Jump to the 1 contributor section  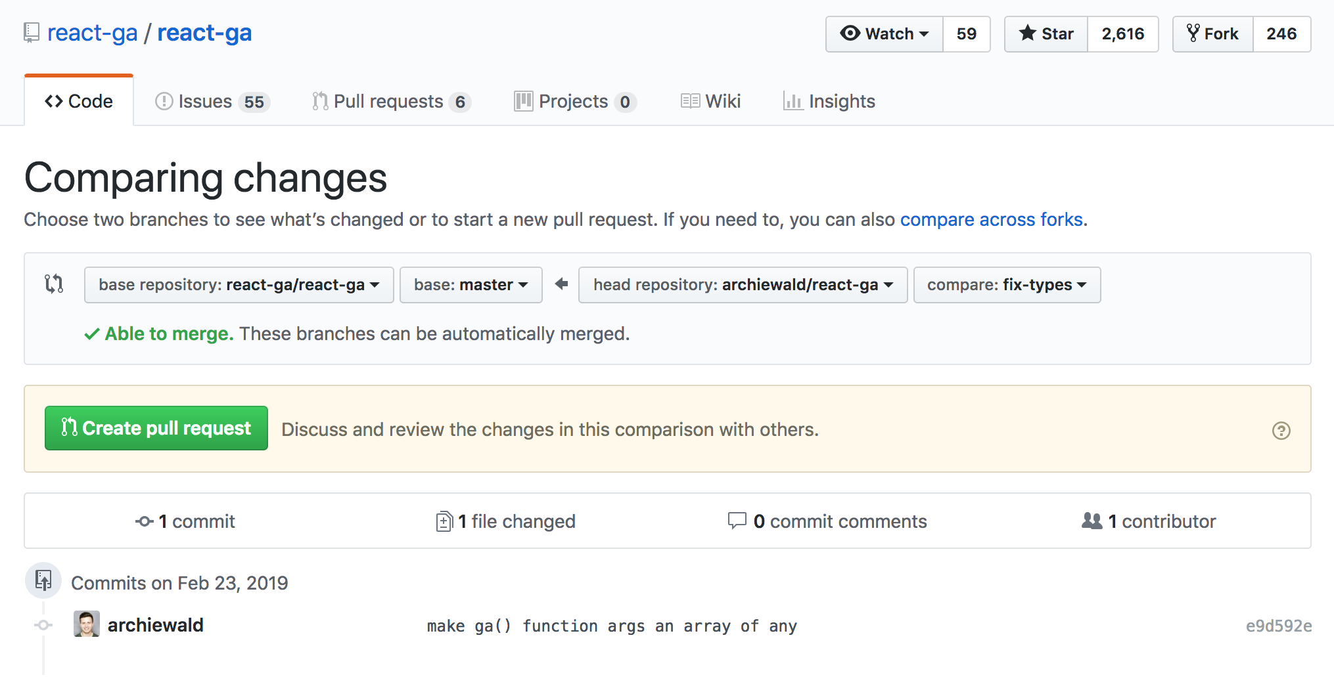[x=1149, y=521]
